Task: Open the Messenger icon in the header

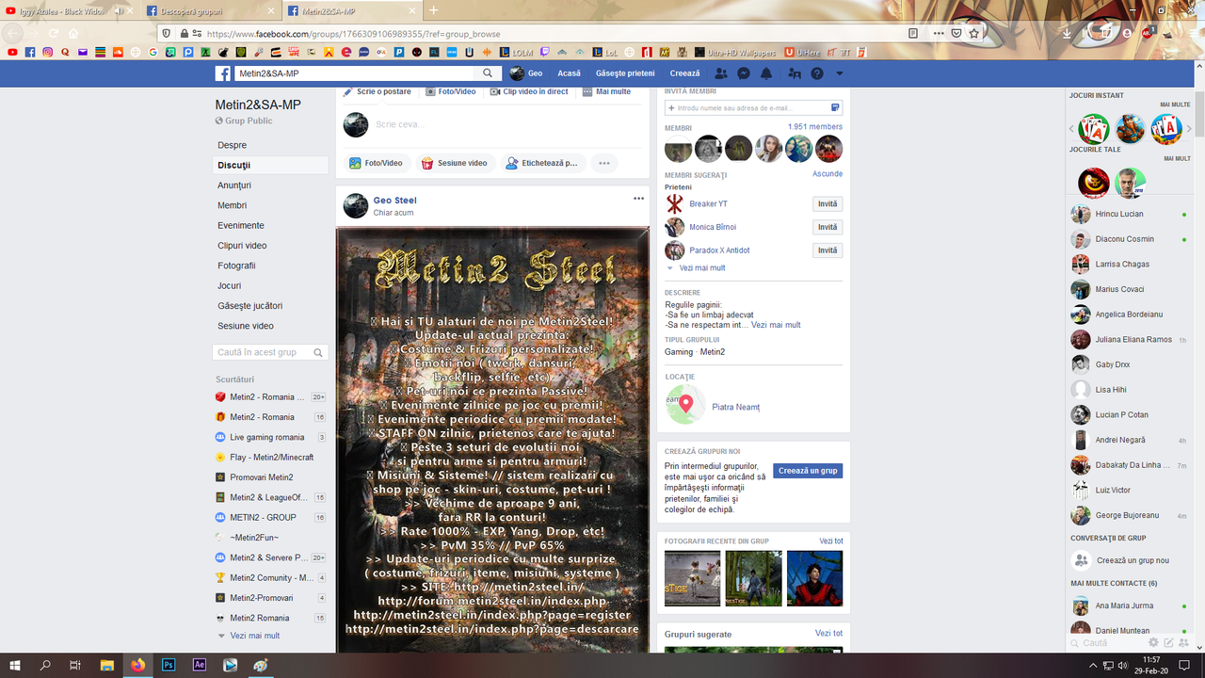Action: (744, 73)
